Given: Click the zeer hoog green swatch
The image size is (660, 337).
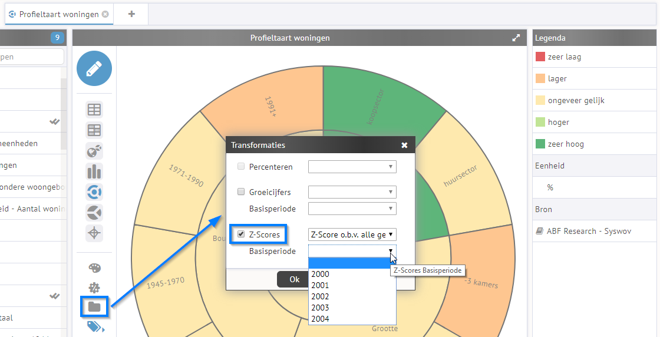Looking at the screenshot, I should click(x=540, y=144).
